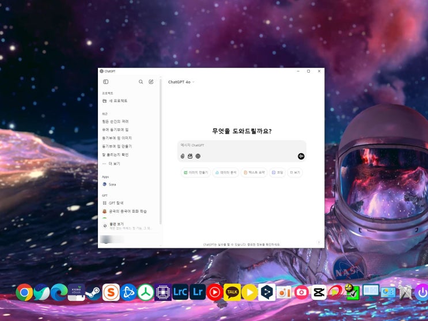This screenshot has width=428, height=321.
Task: Expand the recent chats with 더 보기 in sidebar
Action: pos(111,164)
